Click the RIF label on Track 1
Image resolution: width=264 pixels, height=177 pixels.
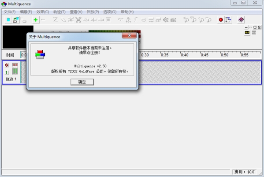[15, 65]
